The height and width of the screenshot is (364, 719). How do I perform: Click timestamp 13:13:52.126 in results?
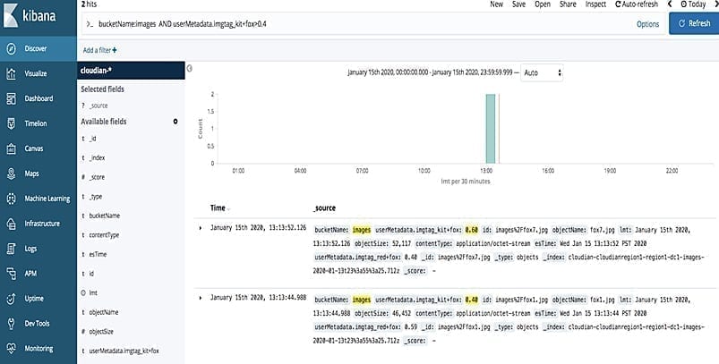click(x=258, y=227)
